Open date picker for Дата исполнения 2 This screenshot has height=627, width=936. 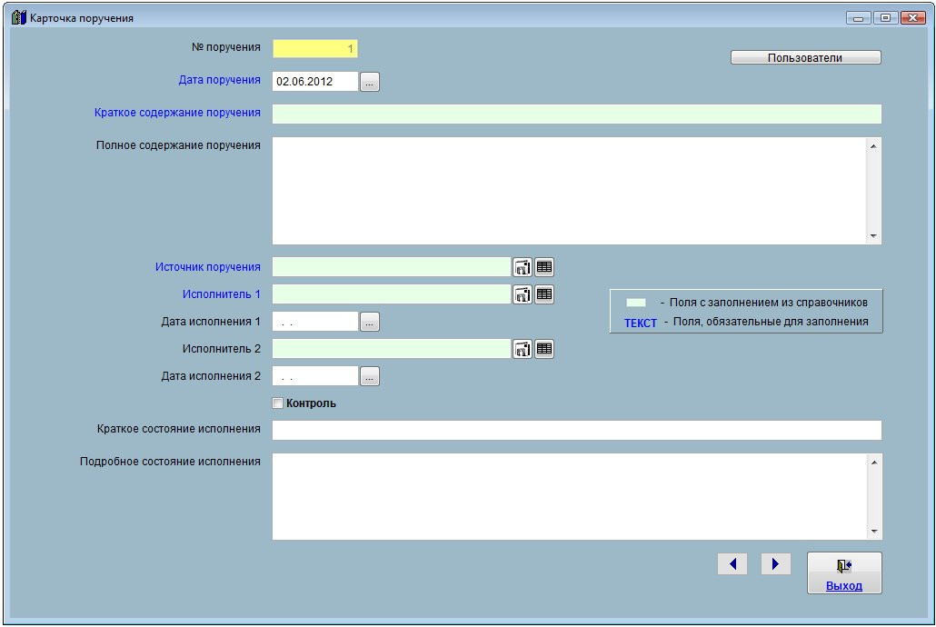(370, 376)
